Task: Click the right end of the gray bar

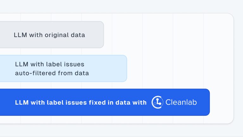Action: pos(102,35)
